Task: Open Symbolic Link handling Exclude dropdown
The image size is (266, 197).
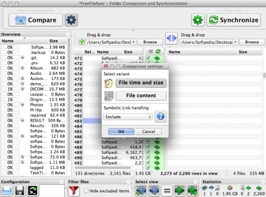Action: (128, 117)
